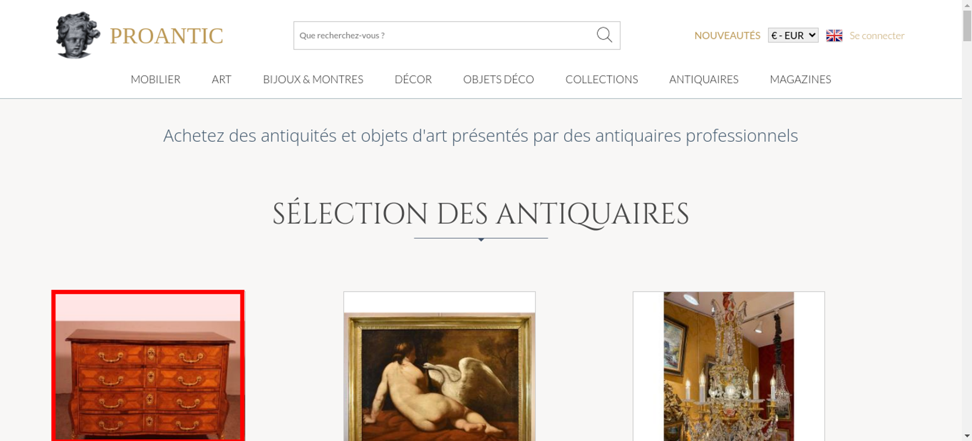Open the ANTIQUAIRES menu
Image resolution: width=972 pixels, height=441 pixels.
coord(704,79)
